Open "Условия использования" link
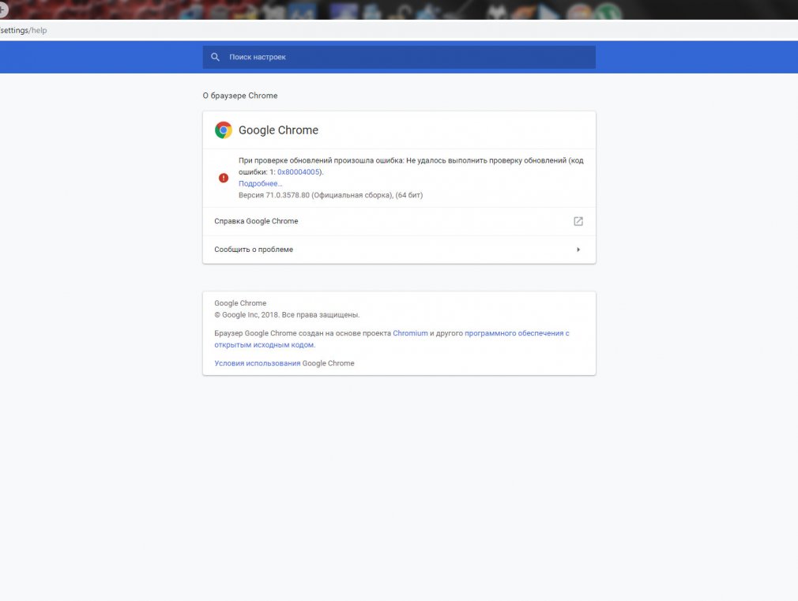 point(257,363)
